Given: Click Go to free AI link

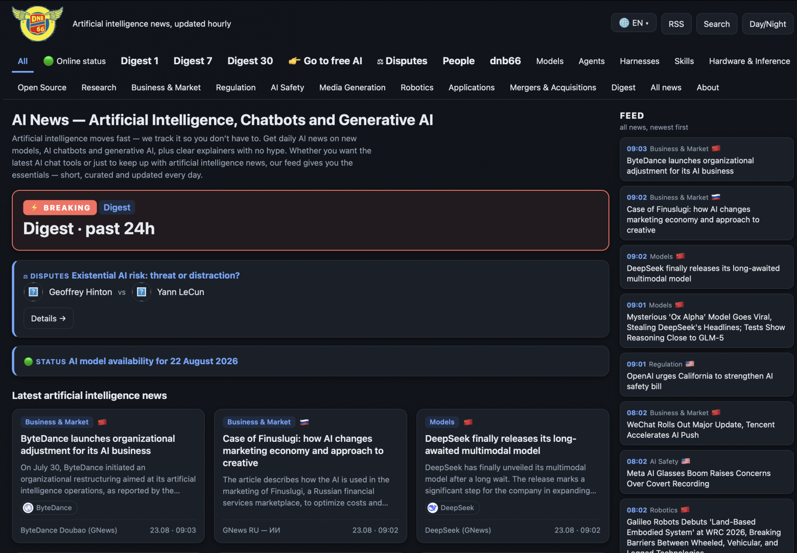Looking at the screenshot, I should [x=325, y=61].
